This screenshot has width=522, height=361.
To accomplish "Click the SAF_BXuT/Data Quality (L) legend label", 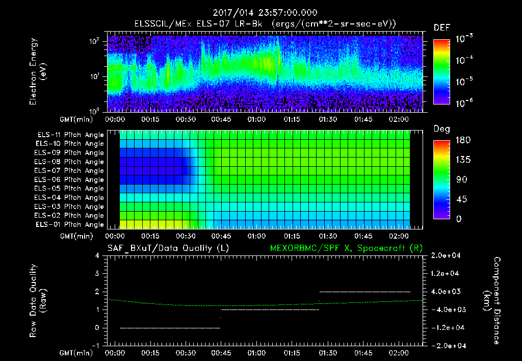I will (x=168, y=248).
